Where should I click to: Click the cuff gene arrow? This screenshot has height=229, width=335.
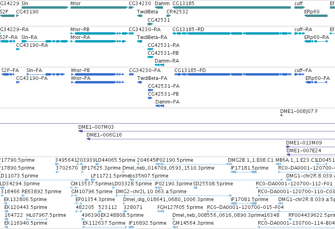(300, 7)
